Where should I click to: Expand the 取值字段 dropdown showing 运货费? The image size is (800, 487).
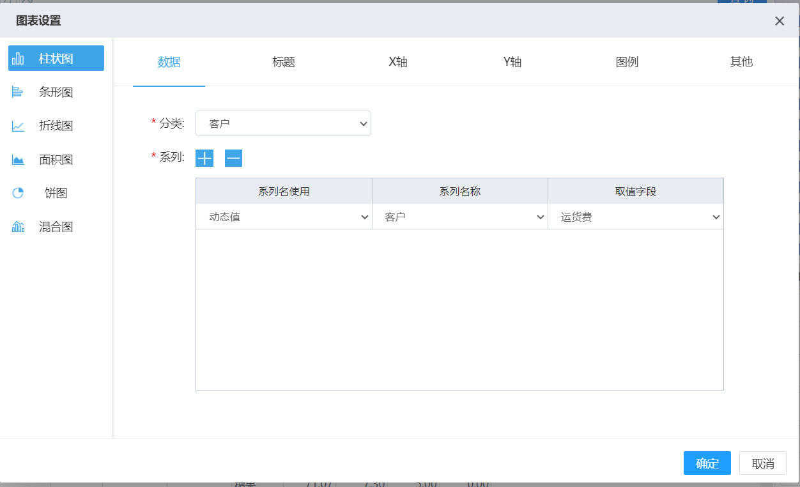tap(635, 217)
